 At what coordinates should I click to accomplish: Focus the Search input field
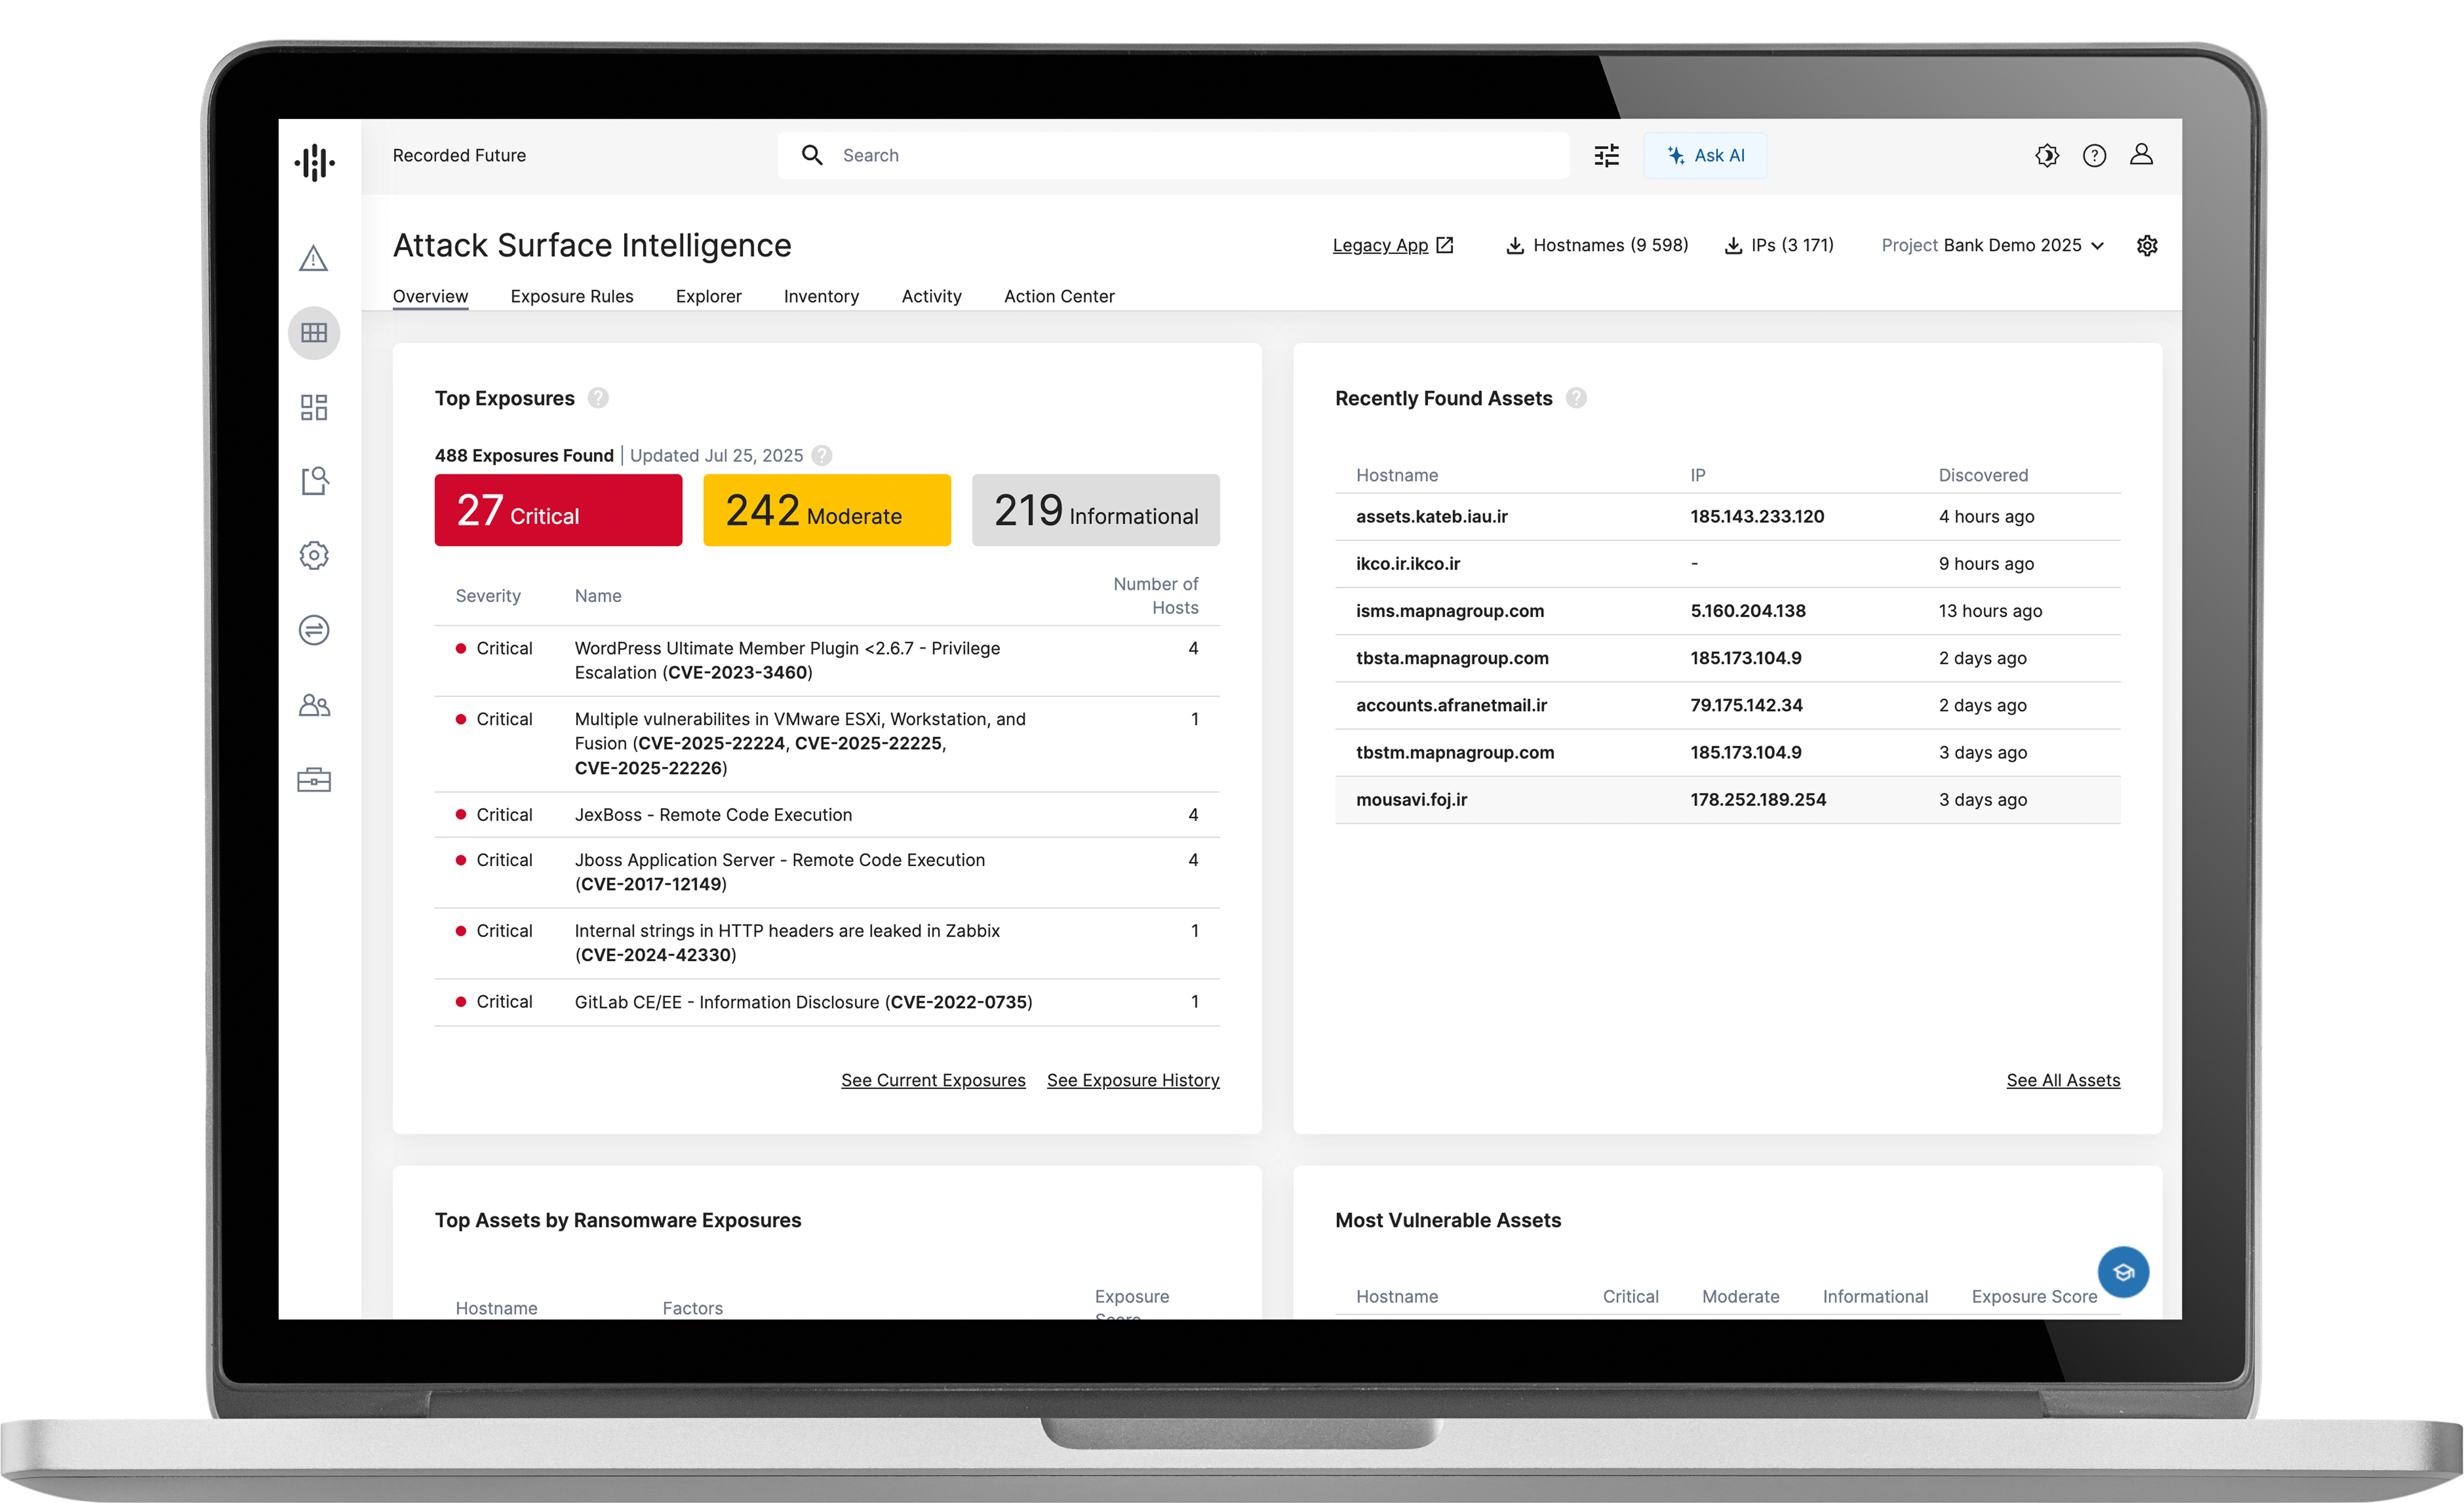(1173, 155)
